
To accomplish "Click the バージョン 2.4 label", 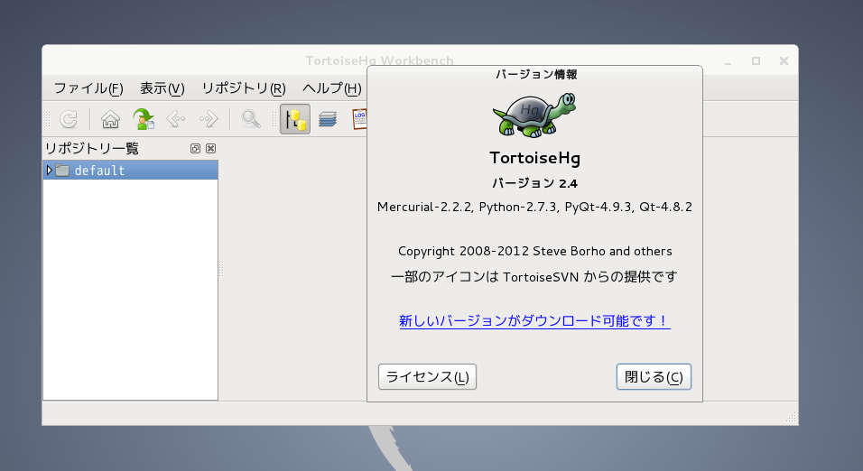I will pos(534,183).
